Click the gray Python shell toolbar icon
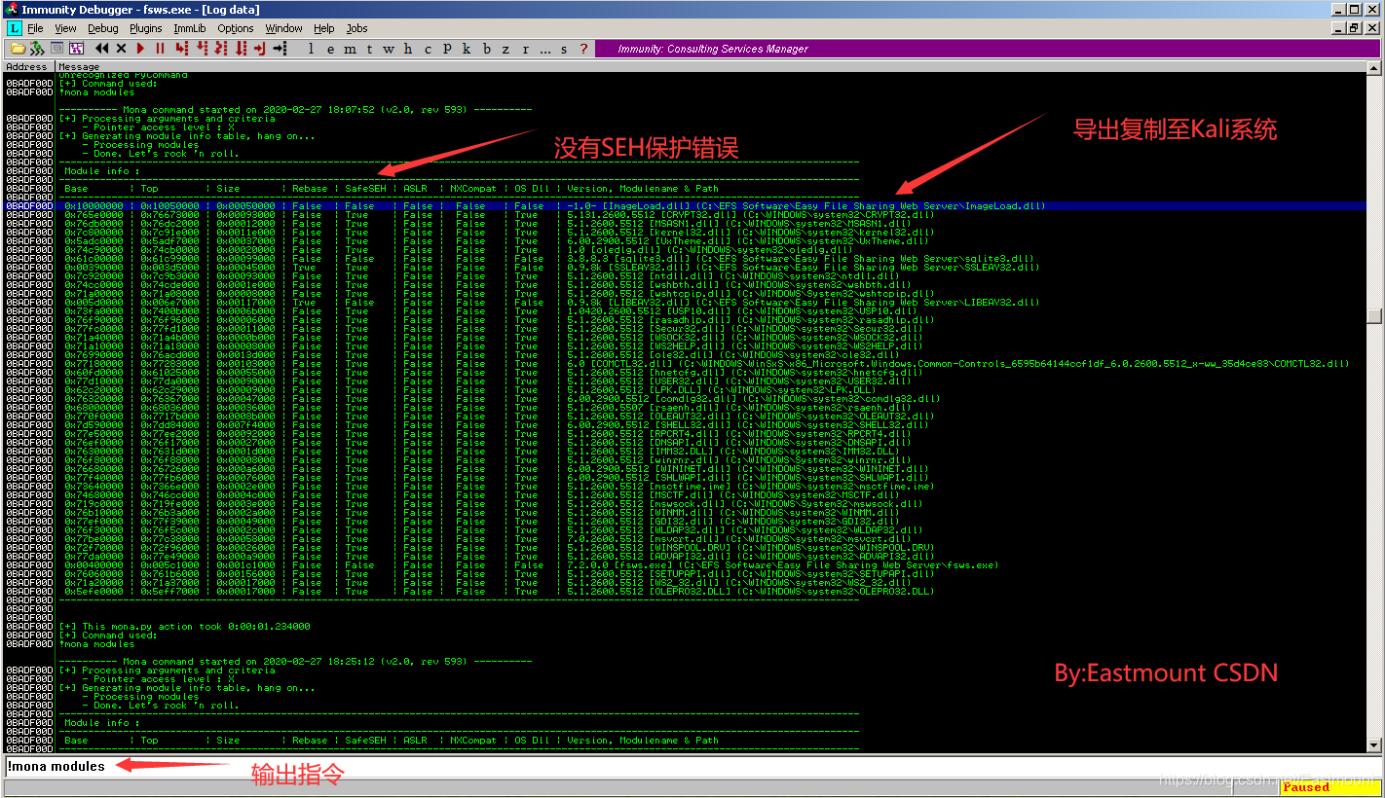The height and width of the screenshot is (798, 1385). 56,49
